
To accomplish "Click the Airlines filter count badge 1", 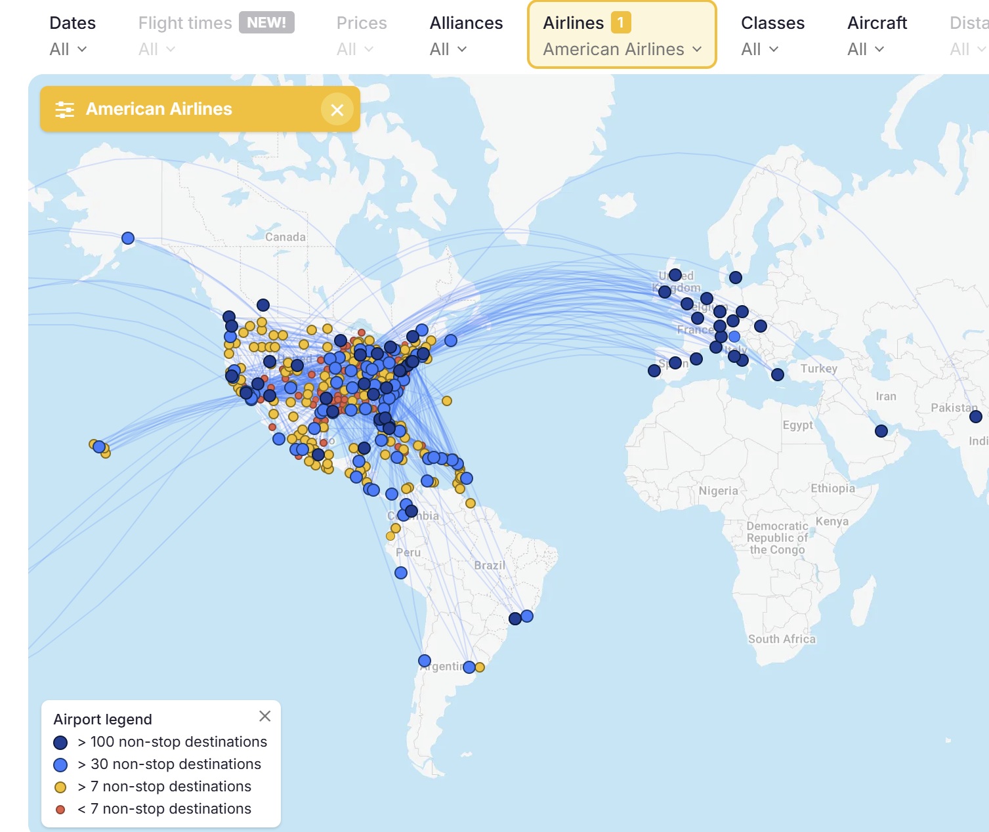I will click(x=621, y=22).
